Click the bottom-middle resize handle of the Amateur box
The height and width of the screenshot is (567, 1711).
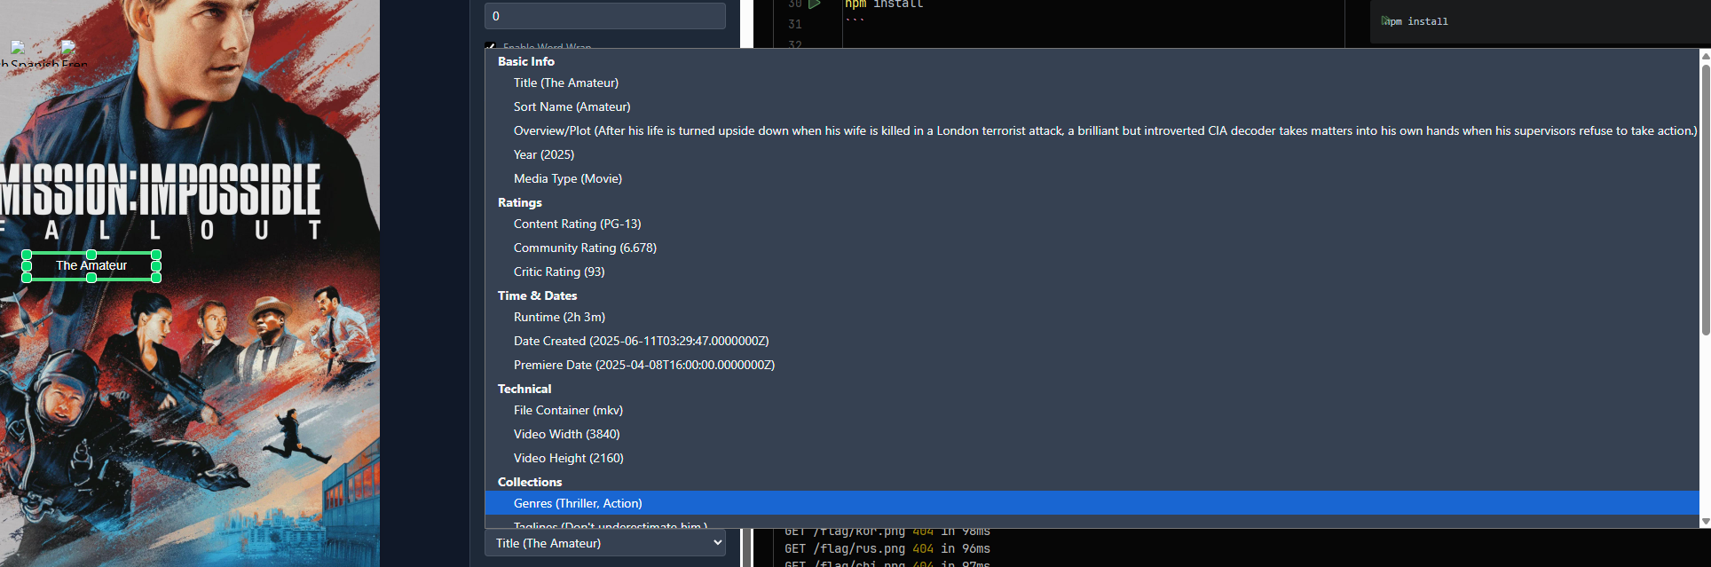(91, 278)
